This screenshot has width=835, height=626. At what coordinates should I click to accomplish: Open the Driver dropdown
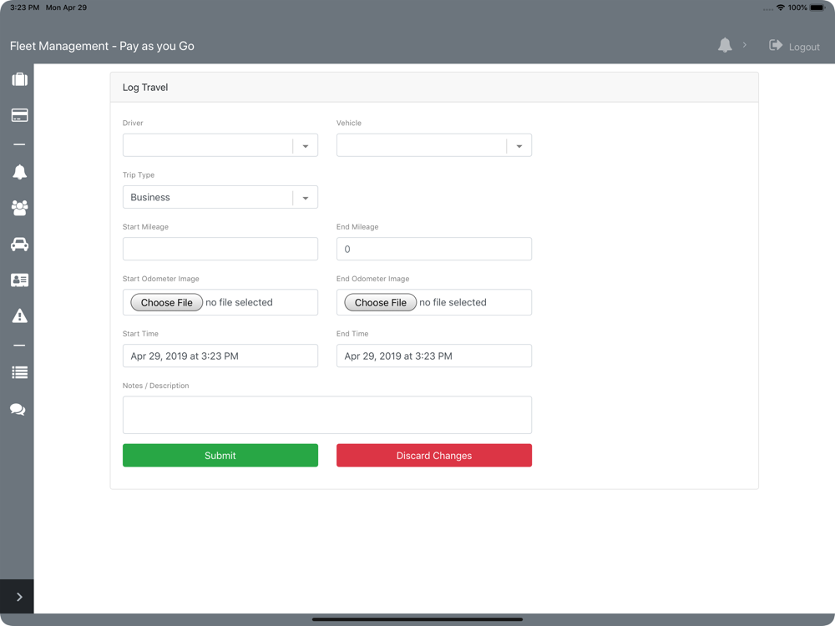pos(220,144)
